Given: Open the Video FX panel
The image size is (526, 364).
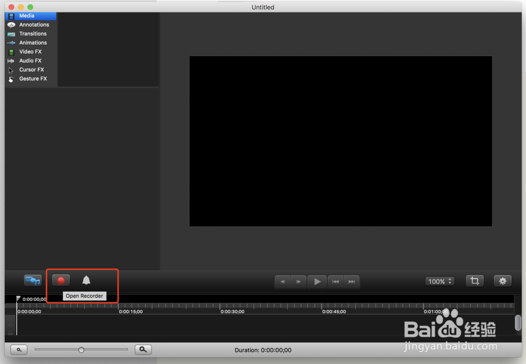Looking at the screenshot, I should pyautogui.click(x=31, y=52).
